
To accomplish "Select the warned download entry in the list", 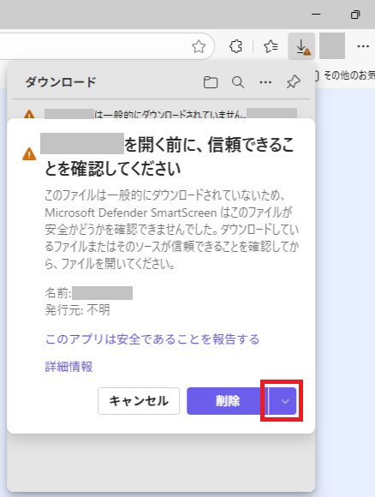I will coord(161,113).
